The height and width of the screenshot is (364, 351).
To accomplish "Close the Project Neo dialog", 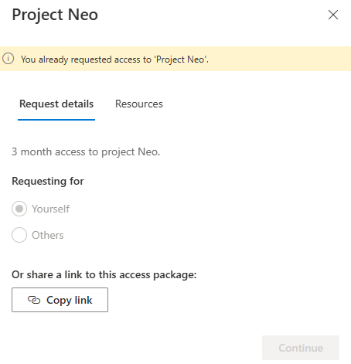I will tap(333, 15).
